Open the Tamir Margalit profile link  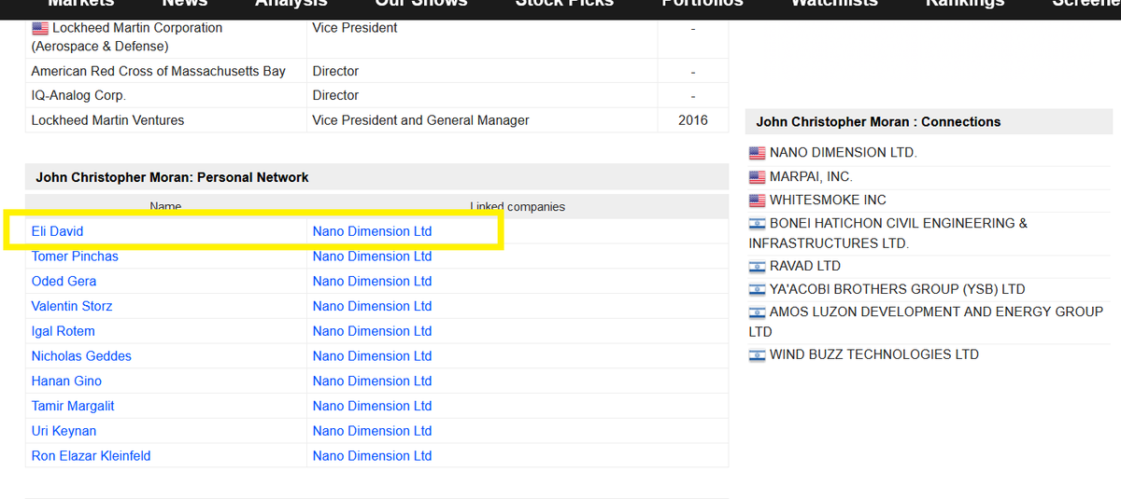tap(74, 406)
